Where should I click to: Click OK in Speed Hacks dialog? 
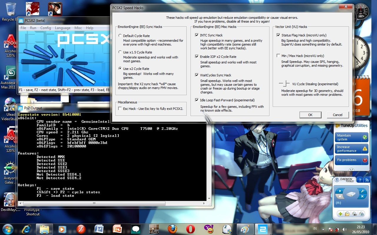310,115
